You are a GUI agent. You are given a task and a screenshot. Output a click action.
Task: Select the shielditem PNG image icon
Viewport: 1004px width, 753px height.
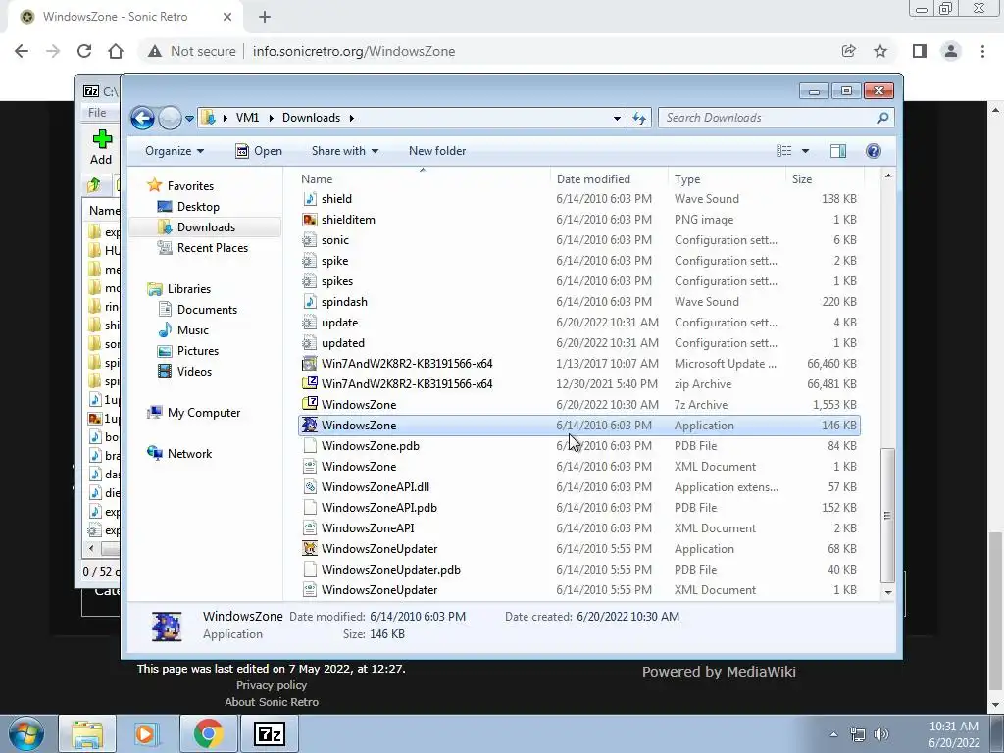point(309,220)
